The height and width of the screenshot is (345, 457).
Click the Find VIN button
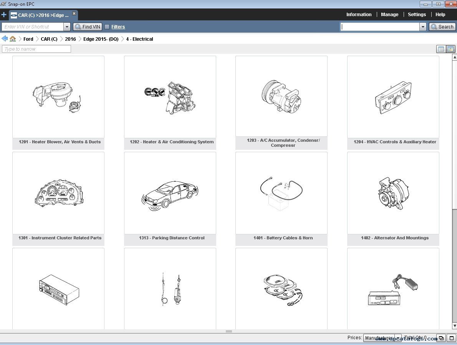click(88, 27)
